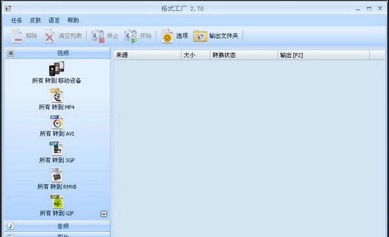Screen dimensions: 389x237
Task: Close the Format Factory window
Action: (x=380, y=8)
